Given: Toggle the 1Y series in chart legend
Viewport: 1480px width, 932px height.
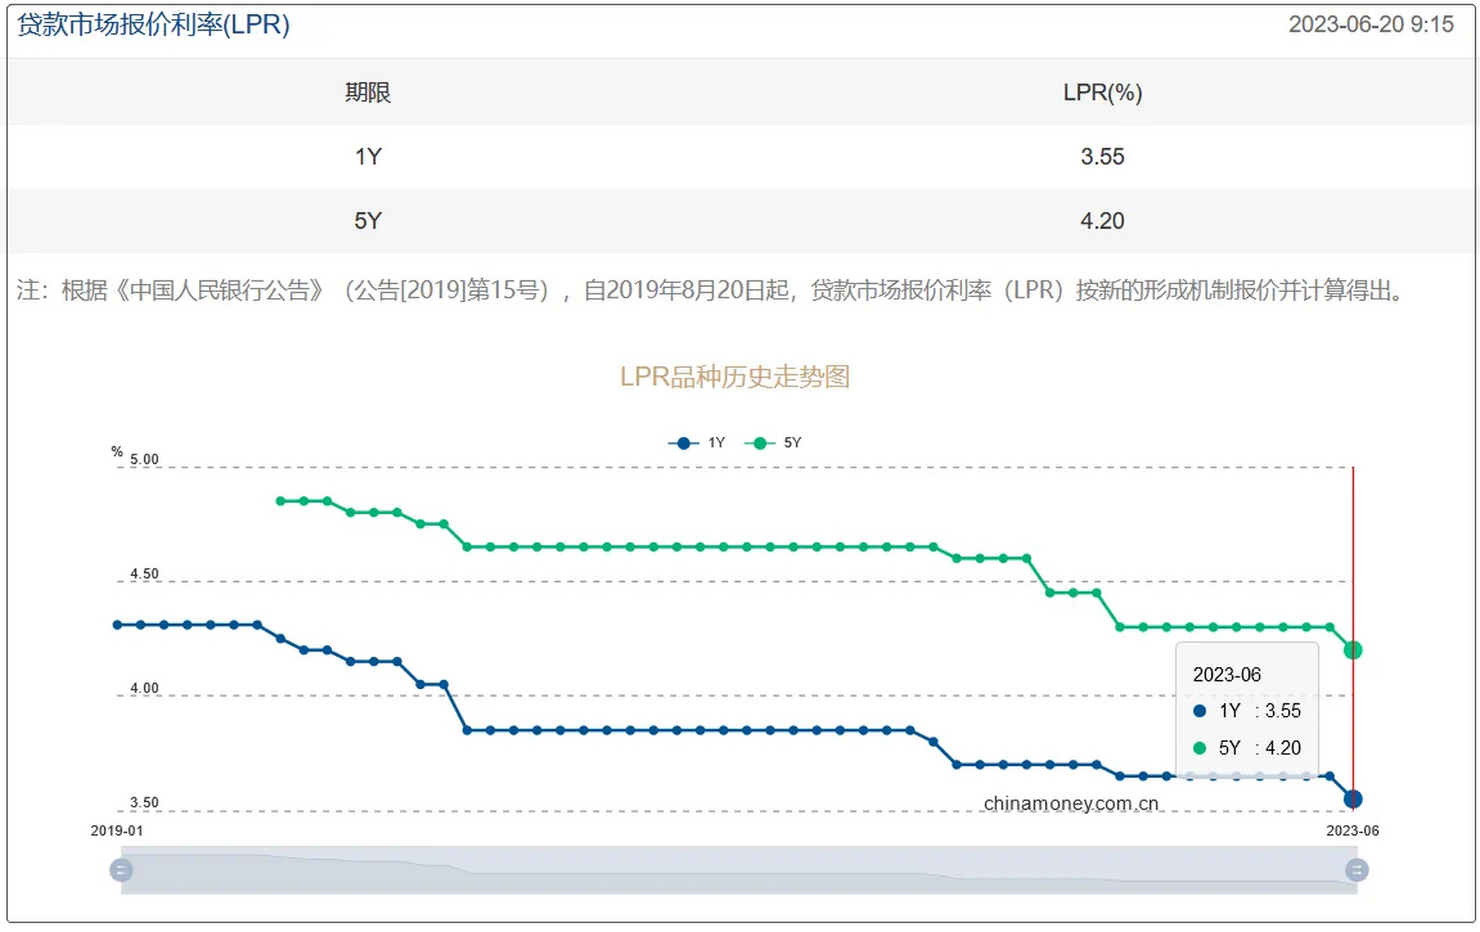Looking at the screenshot, I should (x=696, y=443).
